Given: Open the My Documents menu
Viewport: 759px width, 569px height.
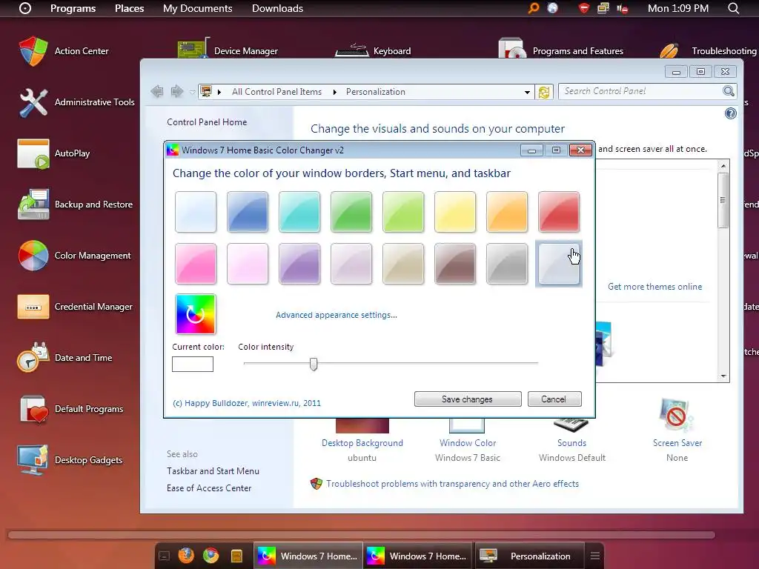Looking at the screenshot, I should pos(197,8).
